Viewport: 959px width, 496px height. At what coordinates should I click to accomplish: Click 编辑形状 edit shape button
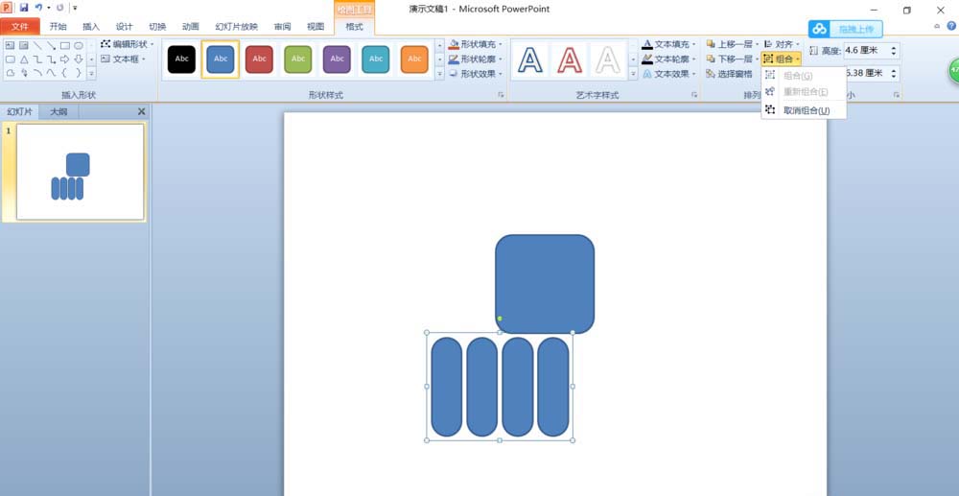(127, 44)
